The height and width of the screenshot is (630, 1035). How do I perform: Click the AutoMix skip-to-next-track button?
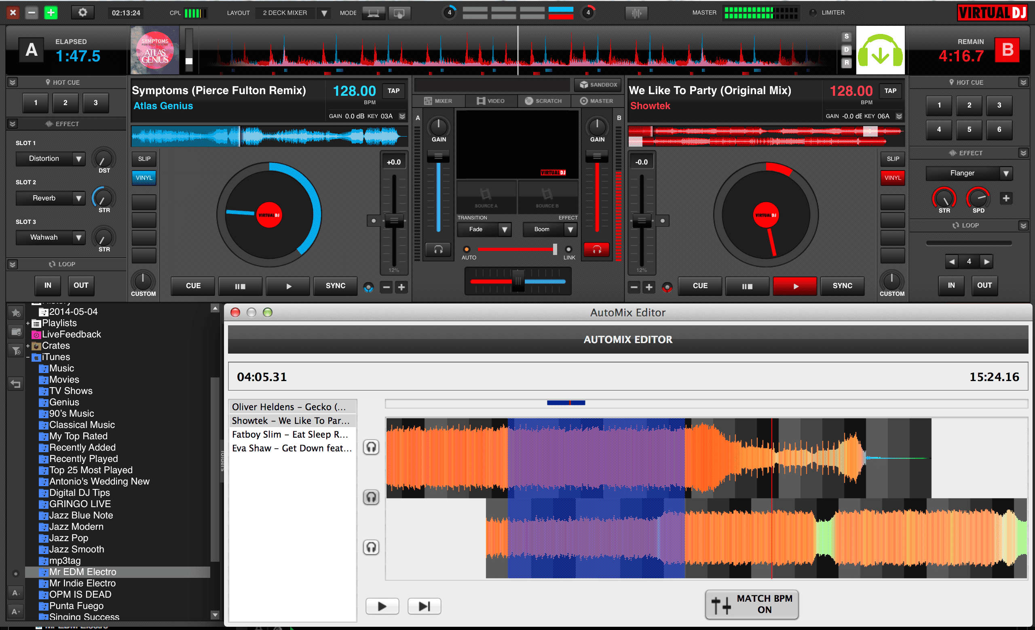point(424,606)
